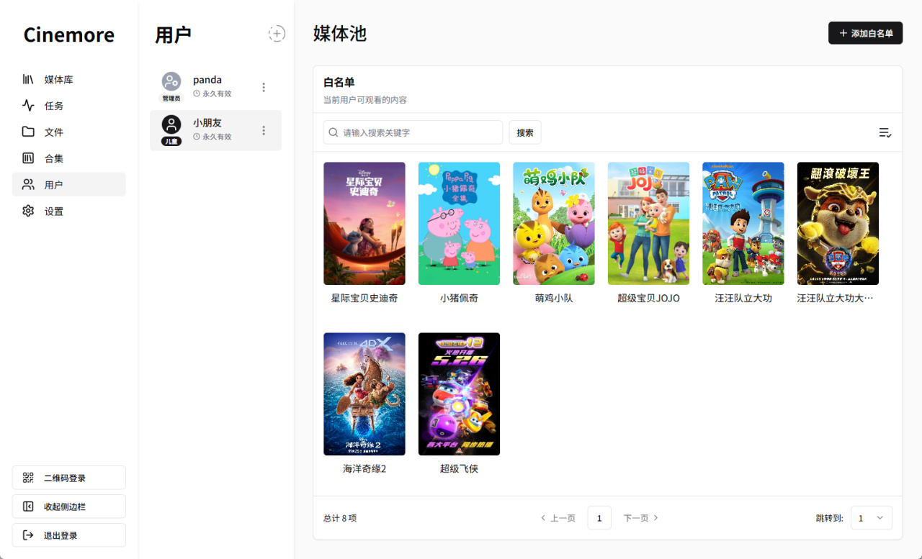Click the 搜索 button
922x559 pixels.
click(x=525, y=132)
